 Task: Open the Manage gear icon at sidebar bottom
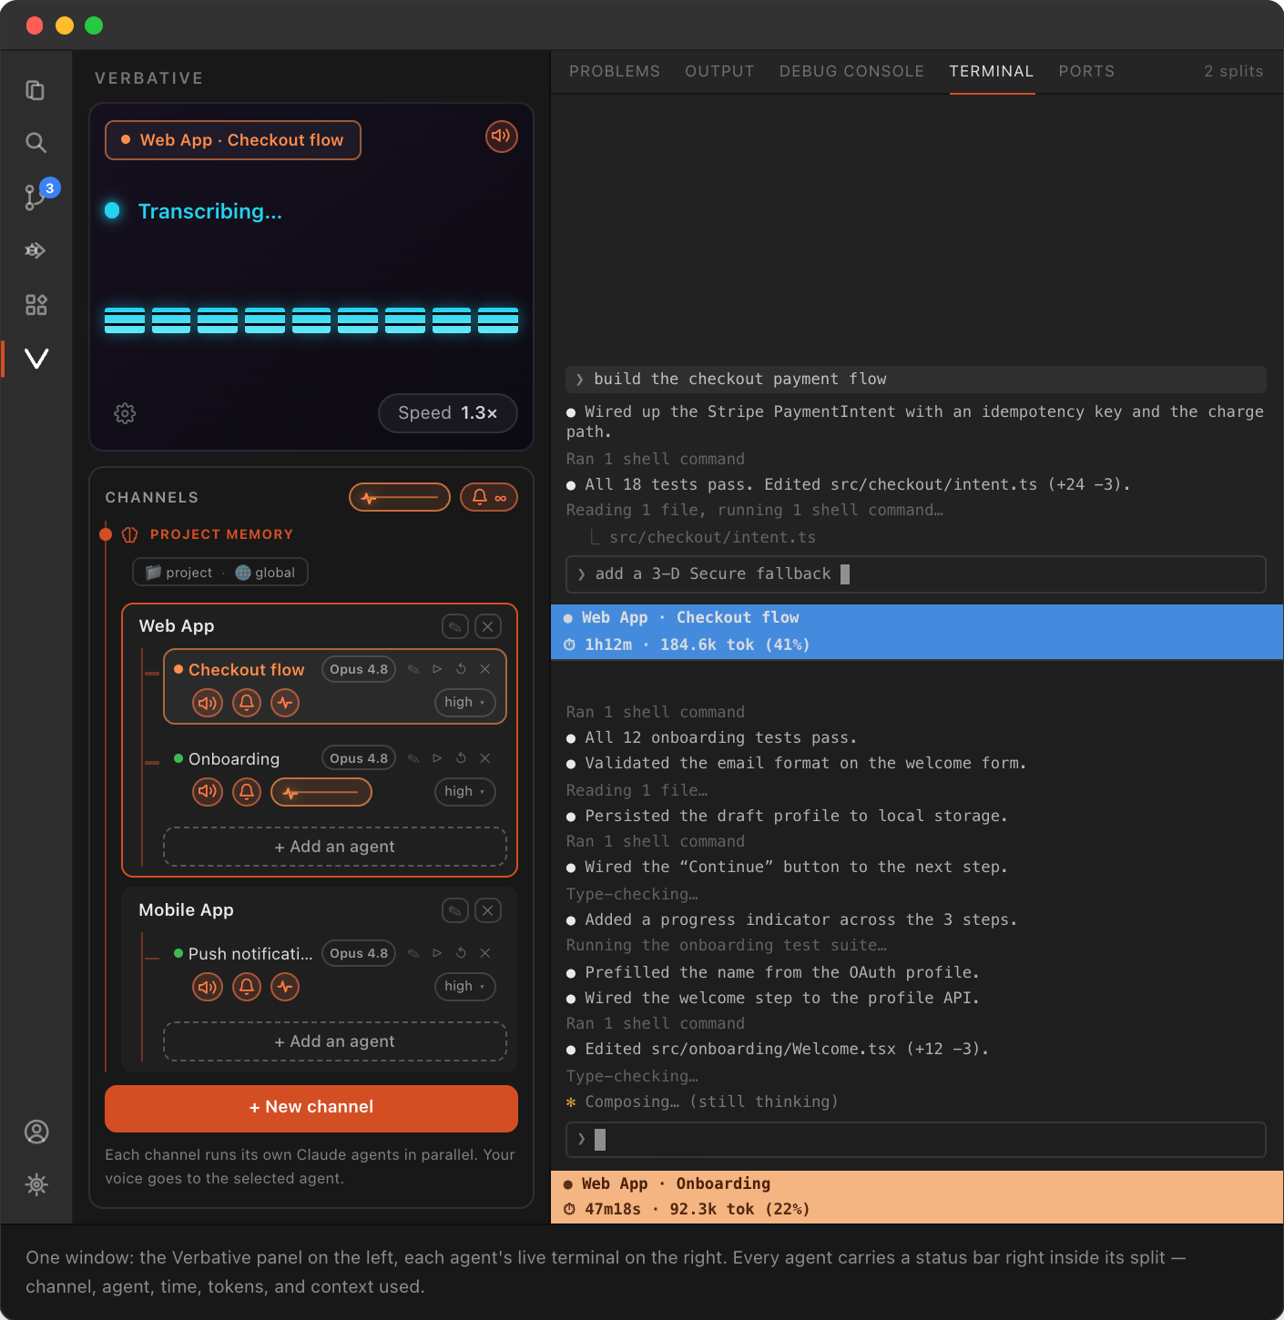coord(36,1184)
